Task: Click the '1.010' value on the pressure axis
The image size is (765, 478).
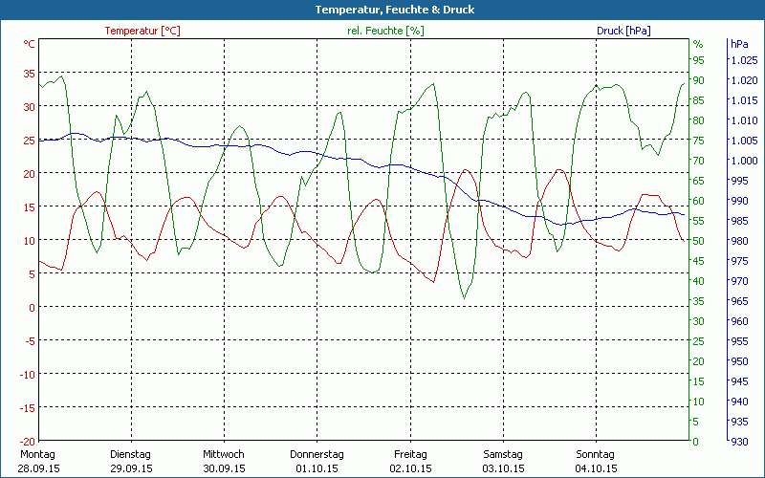Action: [744, 120]
